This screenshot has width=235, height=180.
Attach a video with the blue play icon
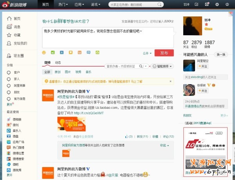click(x=61, y=52)
